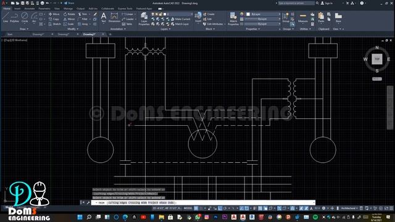This screenshot has height=222, width=395.
Task: Activate the Mirror command
Action: point(69,19)
